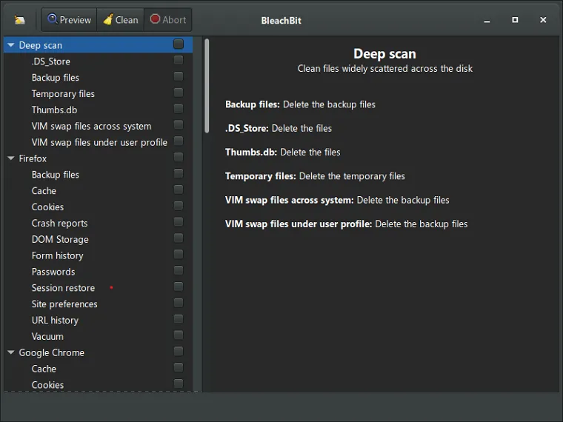Viewport: 563px width, 422px height.
Task: Check the URL history option
Action: [179, 318]
